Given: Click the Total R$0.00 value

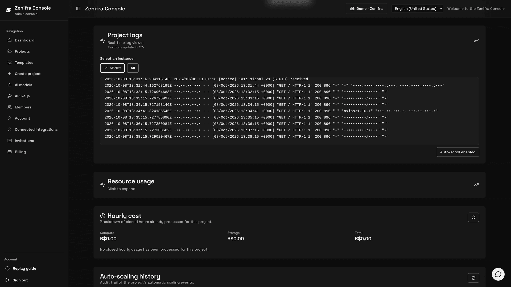Looking at the screenshot, I should click(363, 239).
